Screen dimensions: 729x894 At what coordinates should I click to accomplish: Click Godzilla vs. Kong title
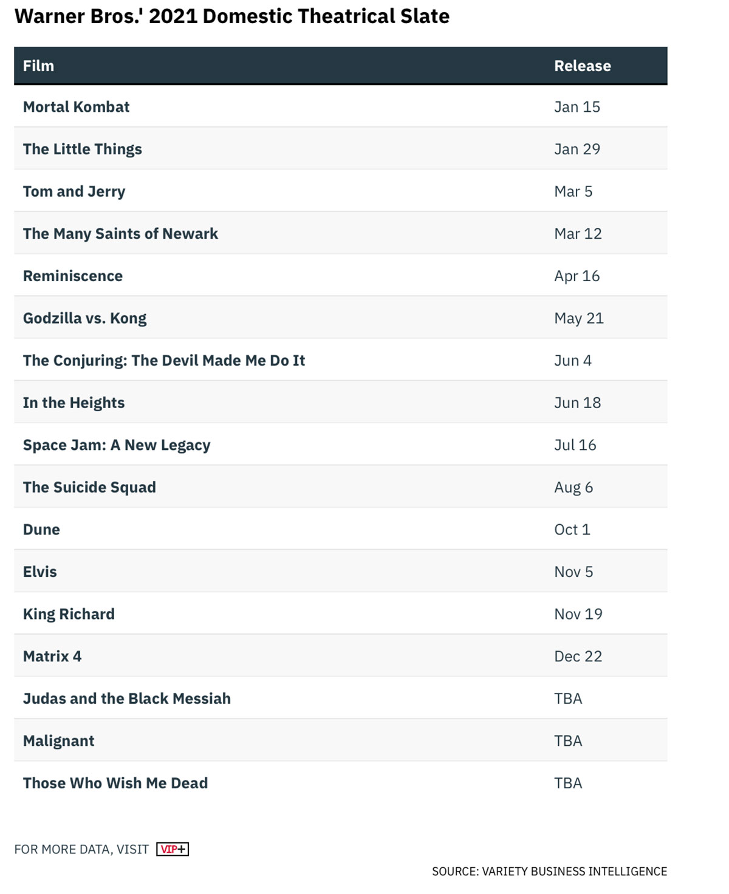point(85,318)
